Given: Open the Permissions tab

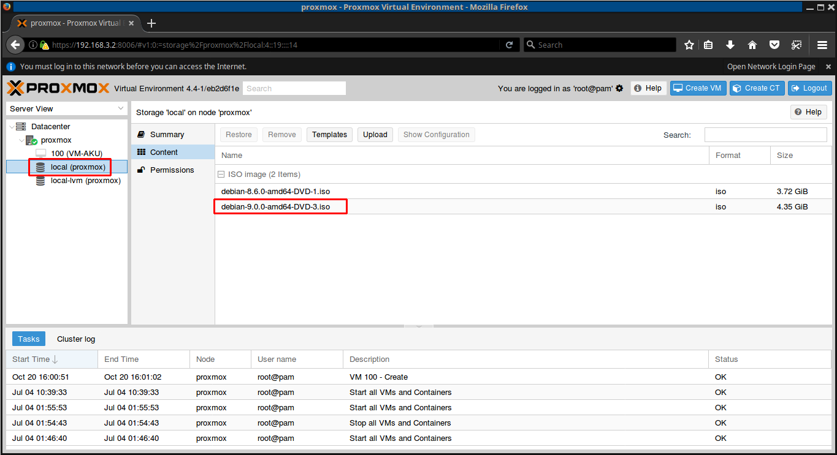Looking at the screenshot, I should (x=173, y=170).
